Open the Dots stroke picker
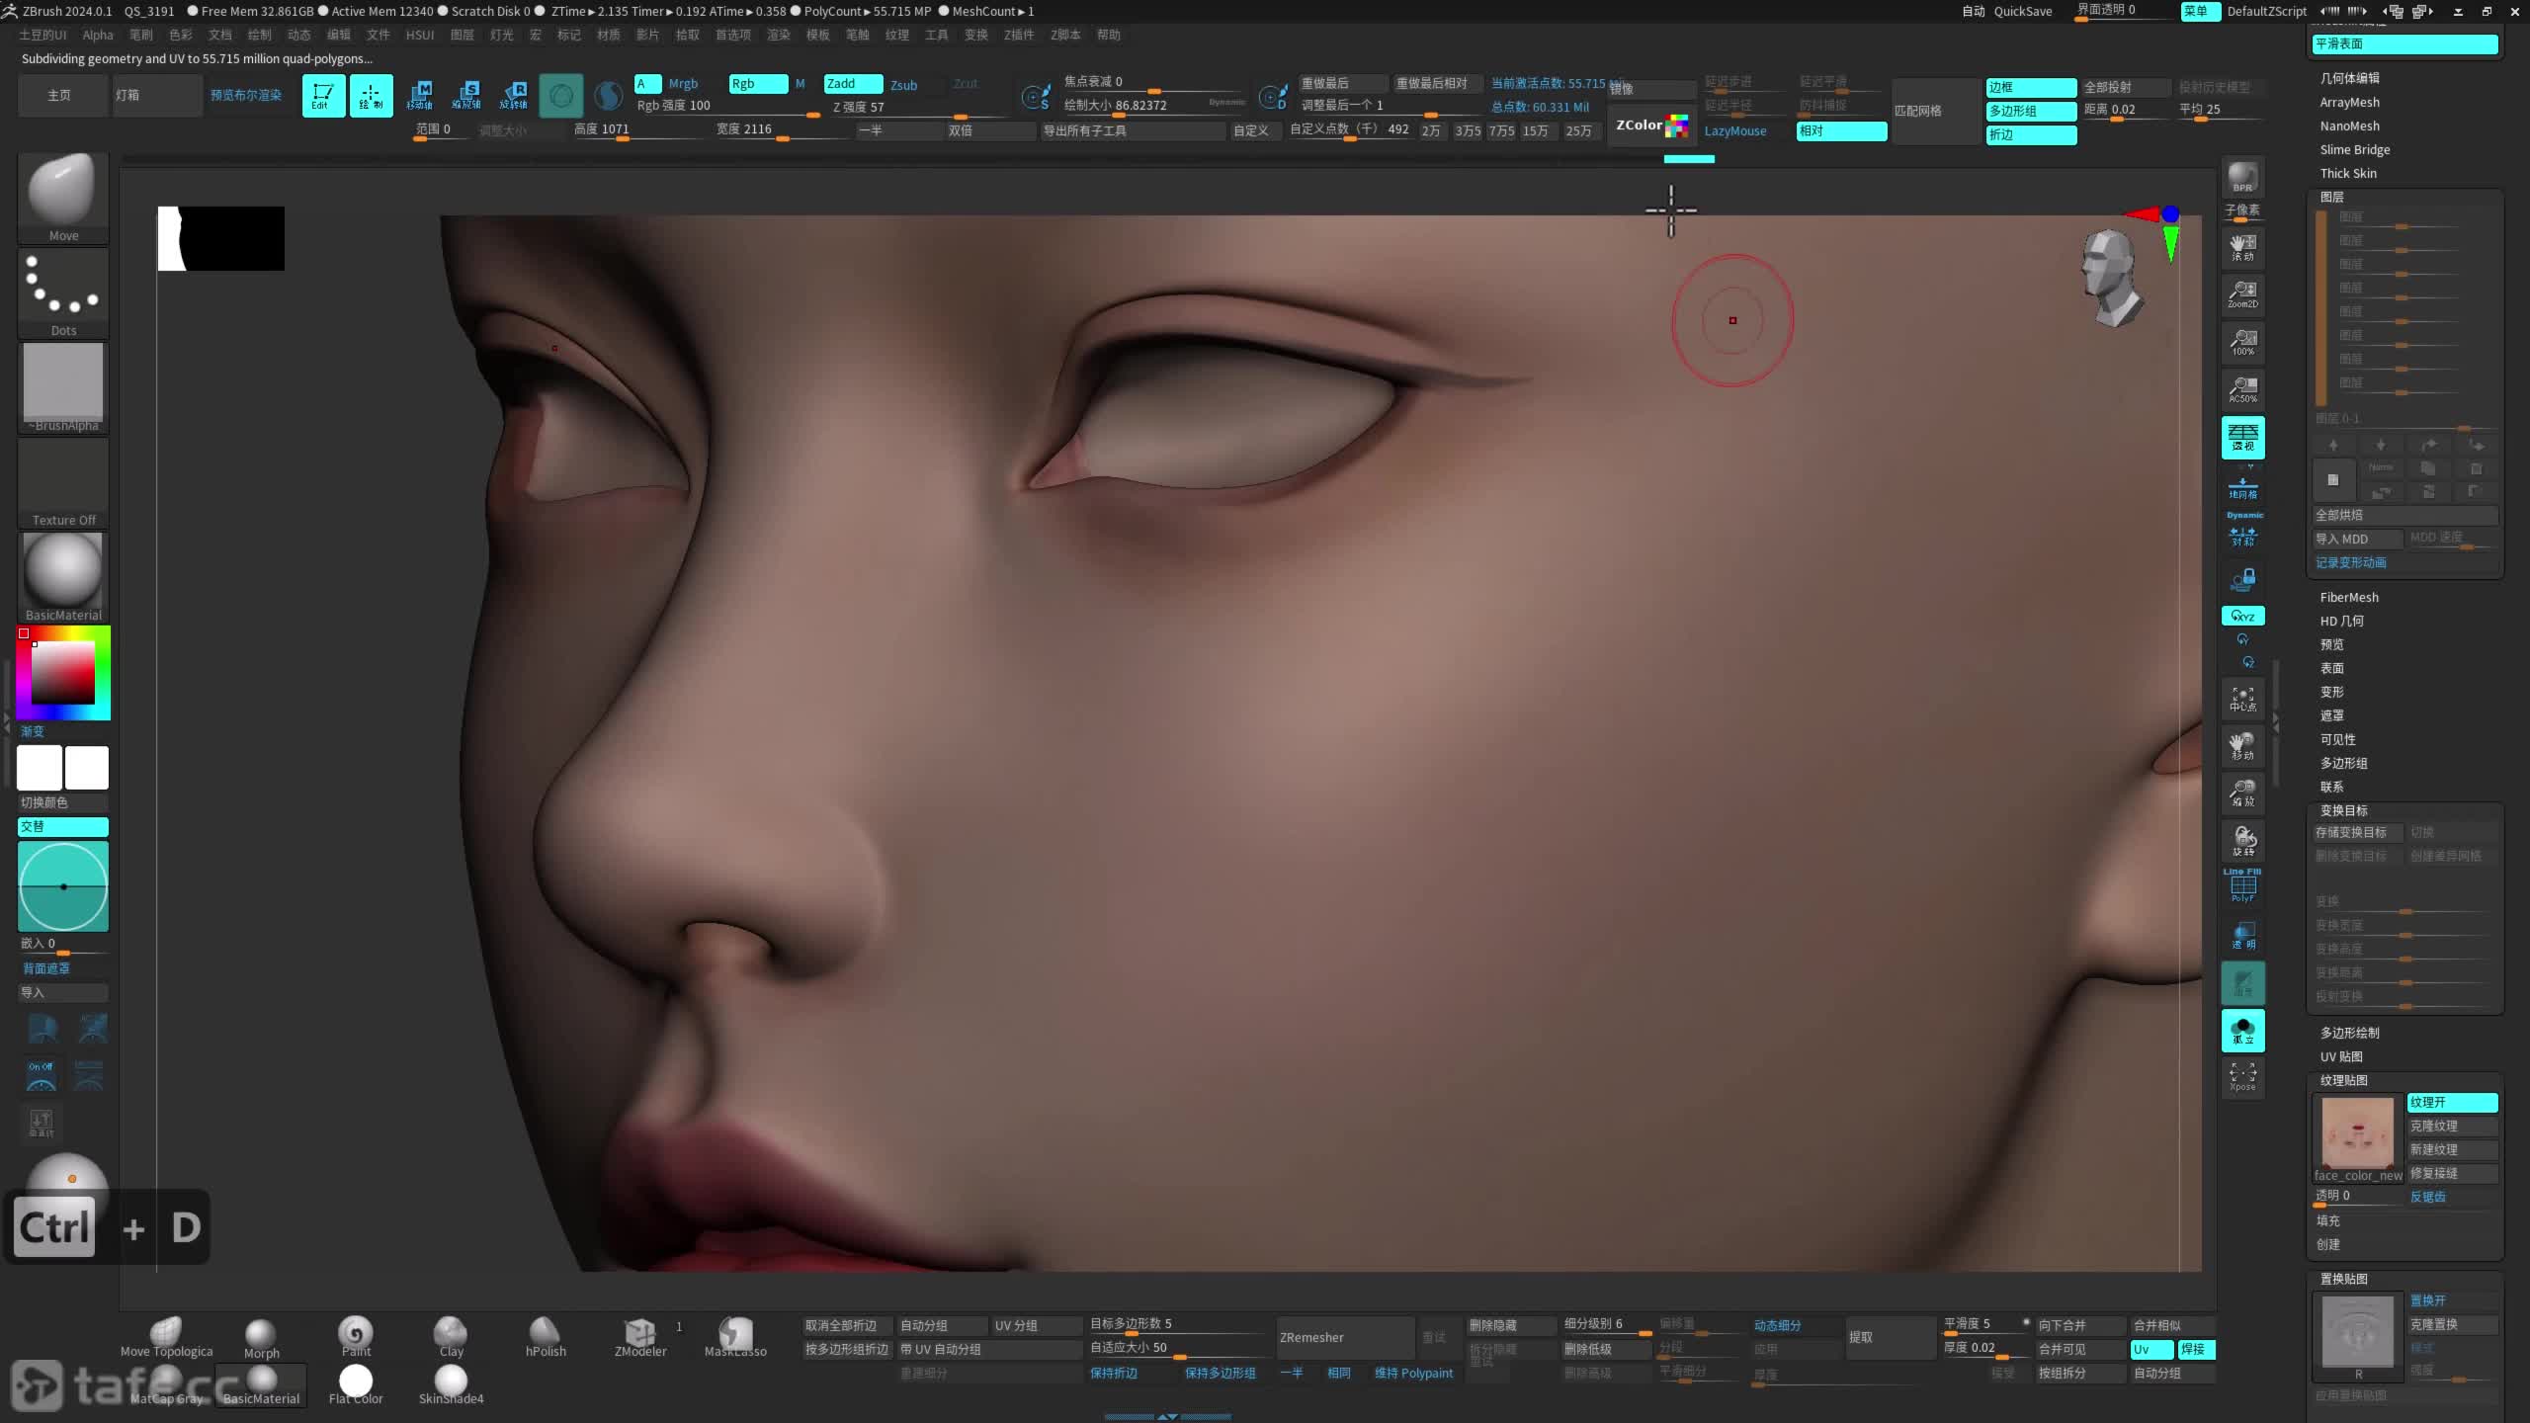 (x=63, y=293)
